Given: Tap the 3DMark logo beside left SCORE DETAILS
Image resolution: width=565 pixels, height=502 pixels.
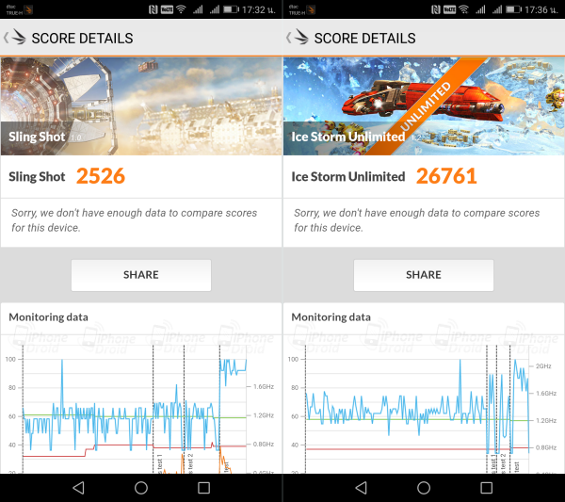Looking at the screenshot, I should (19, 37).
